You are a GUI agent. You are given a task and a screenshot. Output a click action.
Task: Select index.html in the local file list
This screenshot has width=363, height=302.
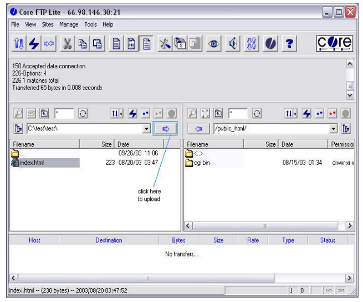(45, 163)
